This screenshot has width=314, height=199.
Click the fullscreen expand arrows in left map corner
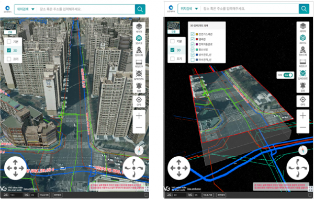pyautogui.click(x=147, y=189)
